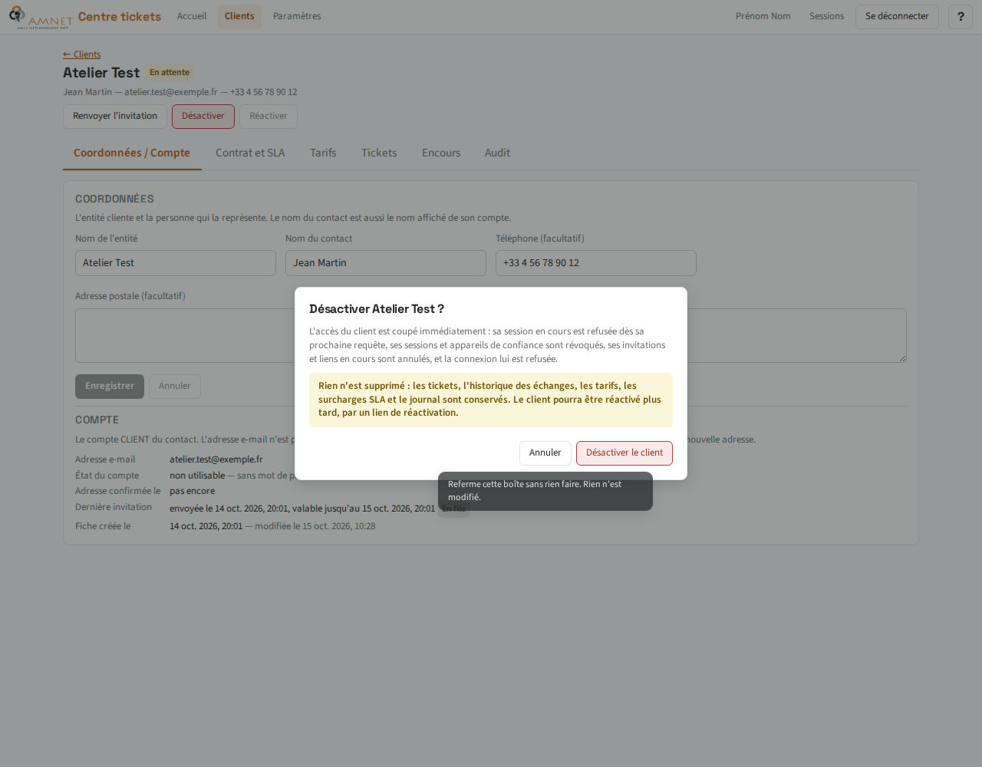Click the En attente status badge

point(170,73)
